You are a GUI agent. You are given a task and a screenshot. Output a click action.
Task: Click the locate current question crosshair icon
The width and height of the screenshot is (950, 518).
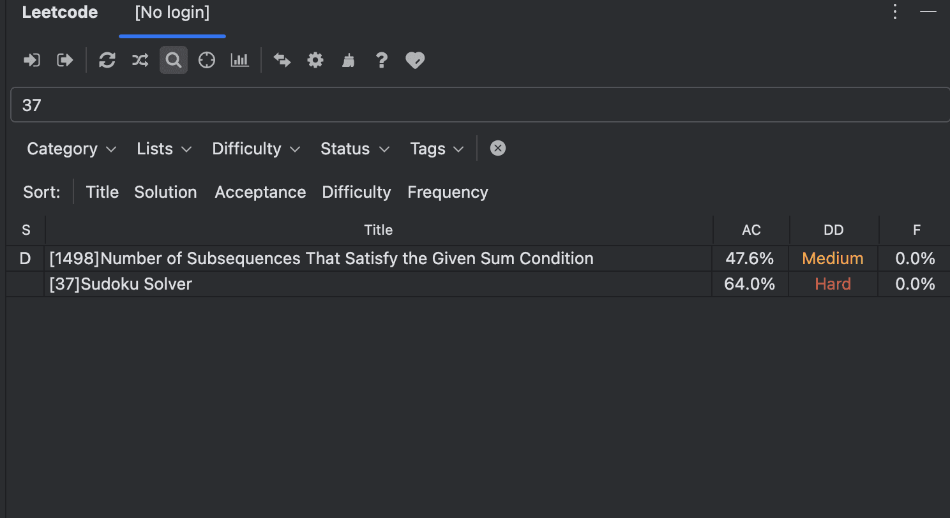point(206,60)
